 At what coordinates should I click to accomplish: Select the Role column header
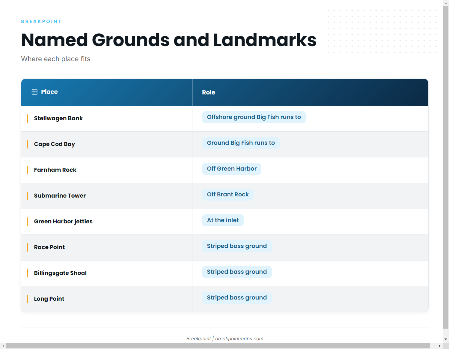pos(310,92)
